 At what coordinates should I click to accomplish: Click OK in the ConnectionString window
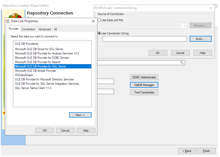(158, 53)
